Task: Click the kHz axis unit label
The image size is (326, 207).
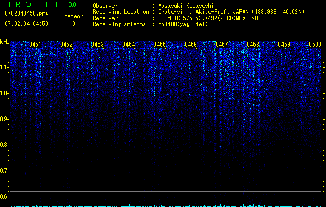Action: point(5,42)
